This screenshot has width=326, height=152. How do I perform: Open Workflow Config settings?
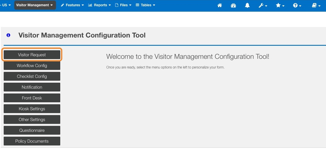[32, 66]
